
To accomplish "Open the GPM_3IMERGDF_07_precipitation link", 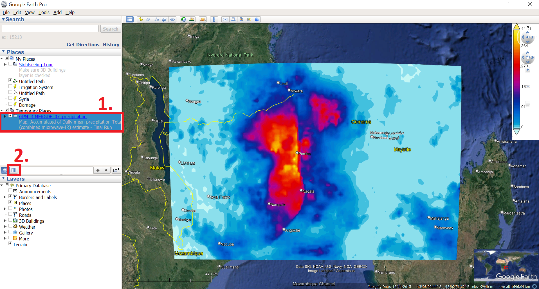I will click(53, 117).
